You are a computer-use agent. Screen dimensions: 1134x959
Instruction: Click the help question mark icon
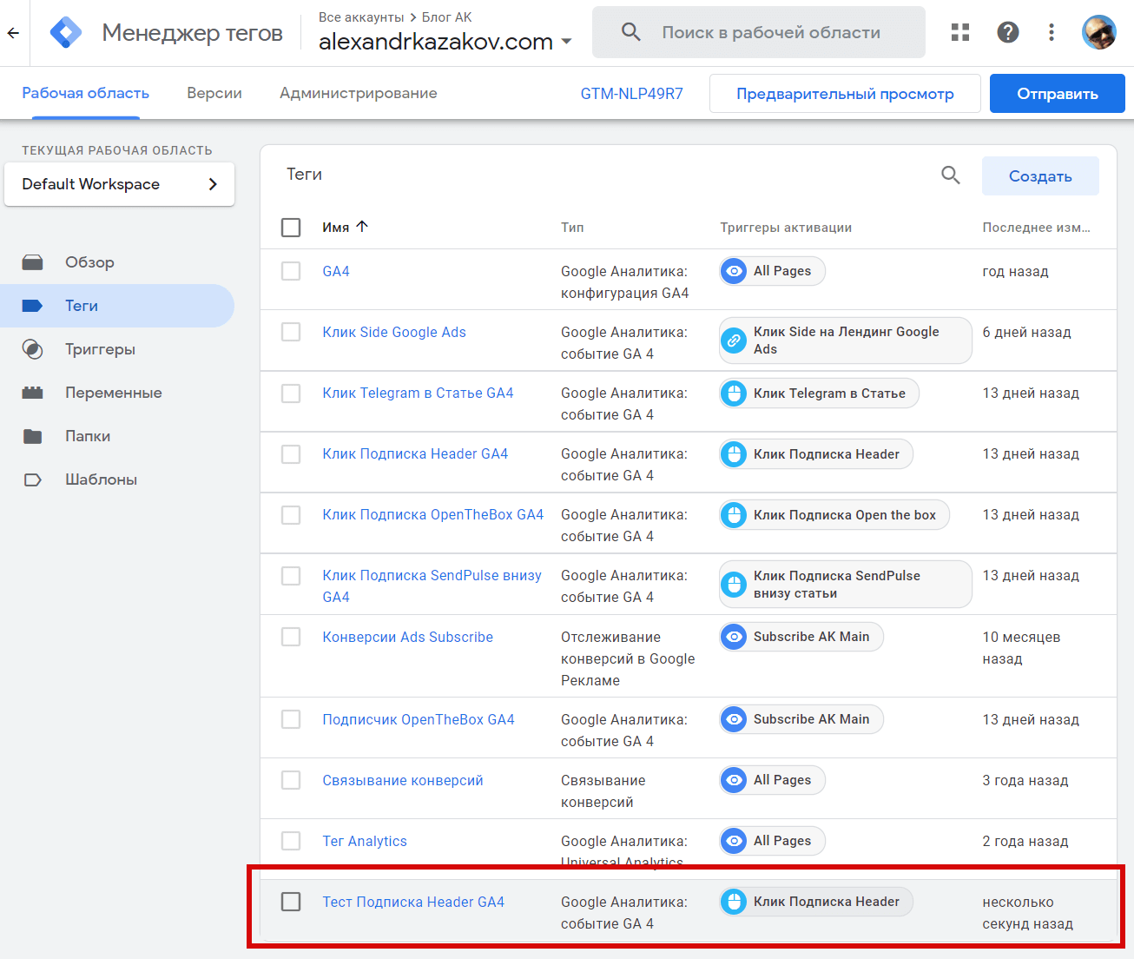[x=1007, y=32]
